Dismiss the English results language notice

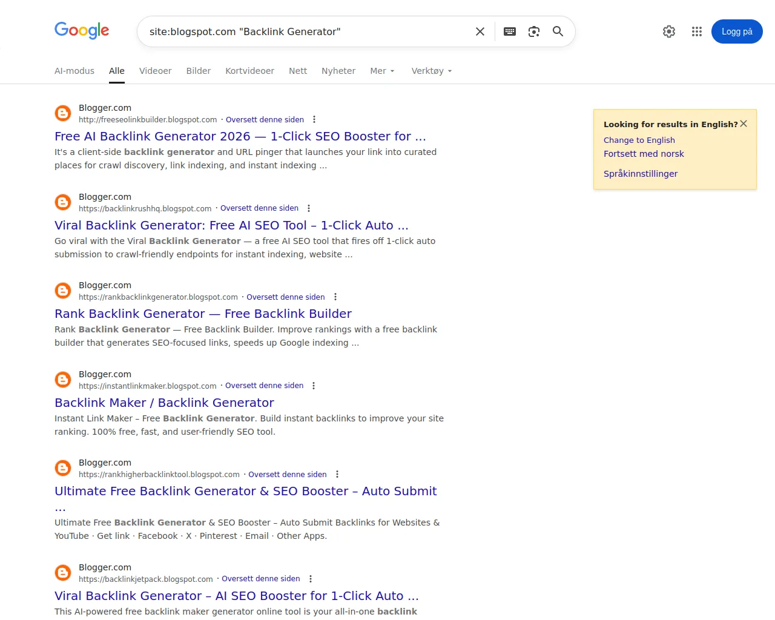pos(744,124)
